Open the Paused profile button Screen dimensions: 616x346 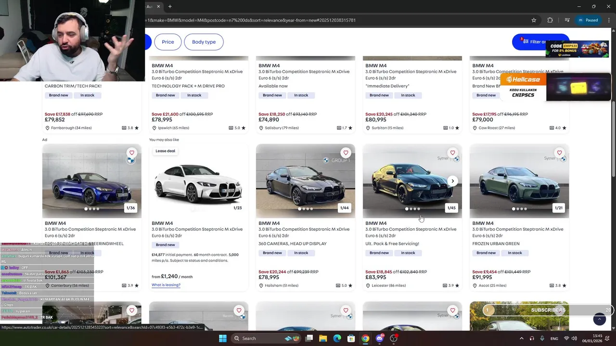pyautogui.click(x=588, y=20)
